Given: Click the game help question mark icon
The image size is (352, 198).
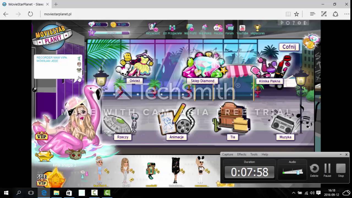Looking at the screenshot, I should pyautogui.click(x=294, y=23).
